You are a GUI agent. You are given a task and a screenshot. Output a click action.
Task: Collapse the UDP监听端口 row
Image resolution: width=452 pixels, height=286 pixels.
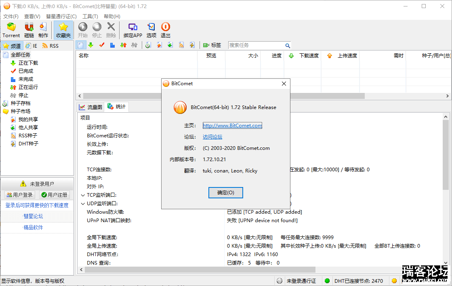click(83, 204)
